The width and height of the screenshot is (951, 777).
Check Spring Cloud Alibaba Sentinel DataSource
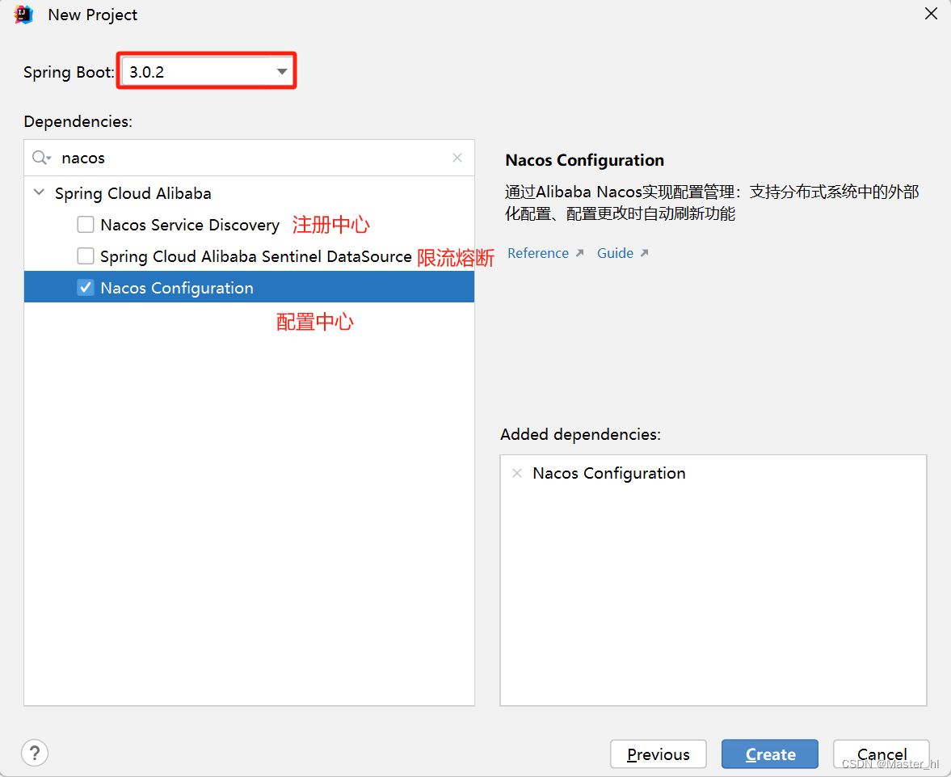(x=86, y=256)
